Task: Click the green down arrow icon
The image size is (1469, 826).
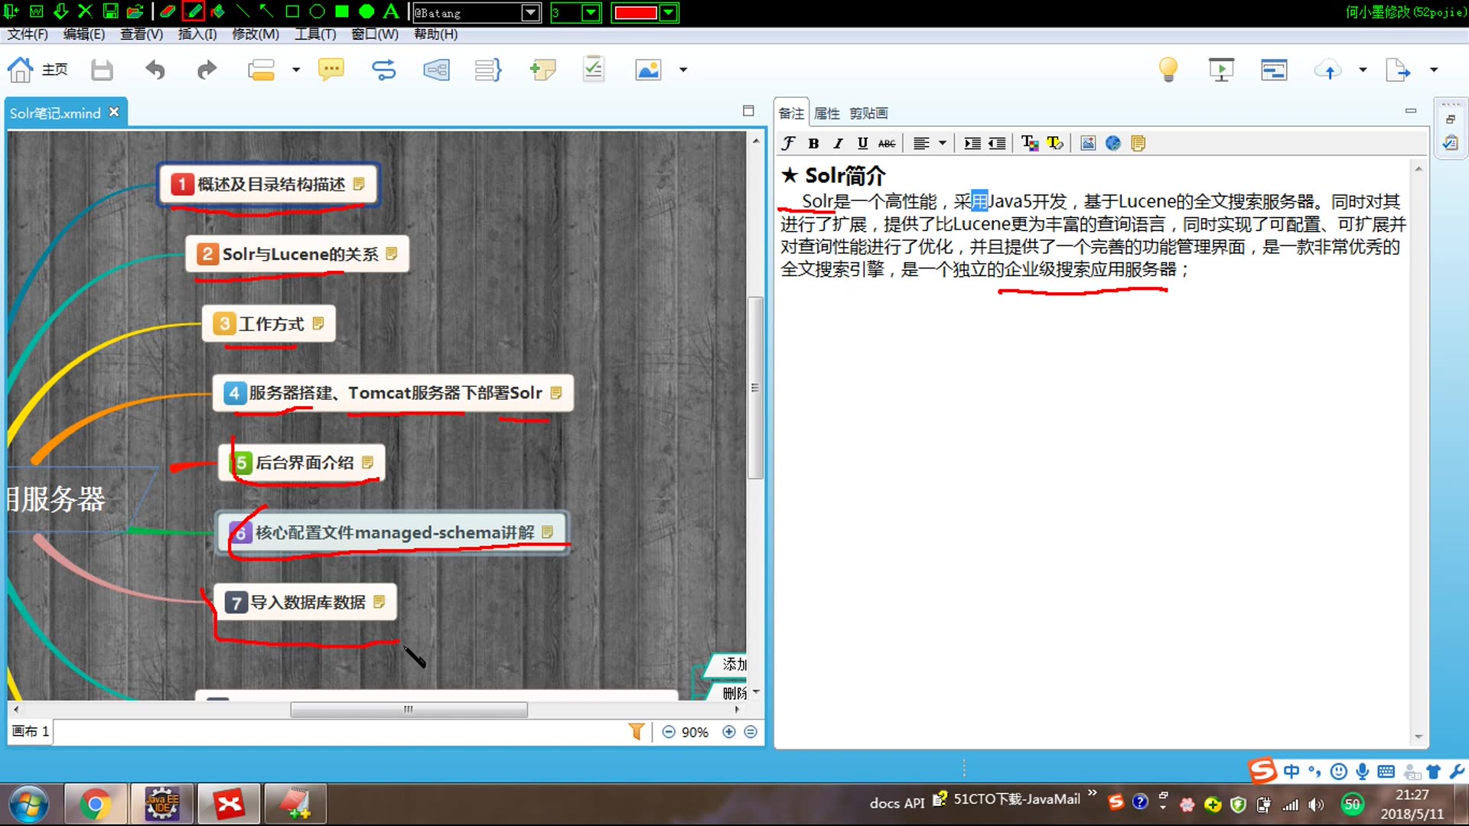Action: (60, 11)
